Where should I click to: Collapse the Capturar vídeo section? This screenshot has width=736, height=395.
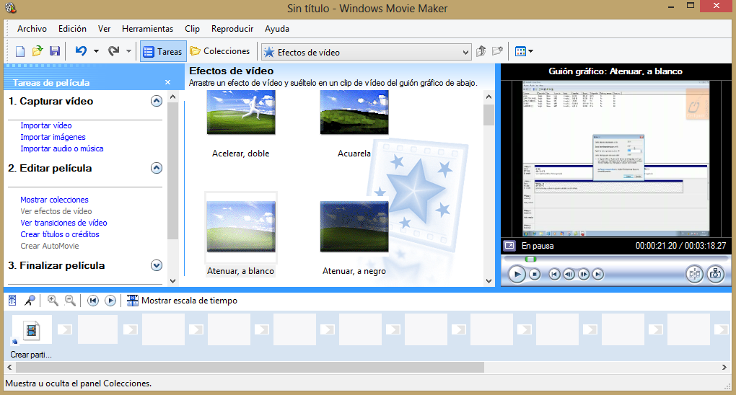coord(157,101)
